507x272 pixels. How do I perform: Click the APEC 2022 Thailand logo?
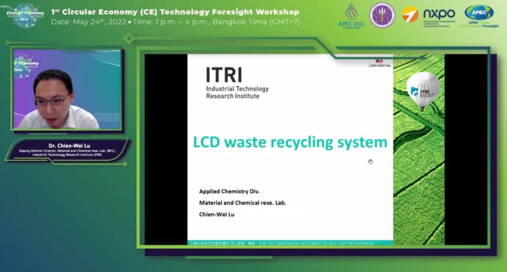point(355,16)
